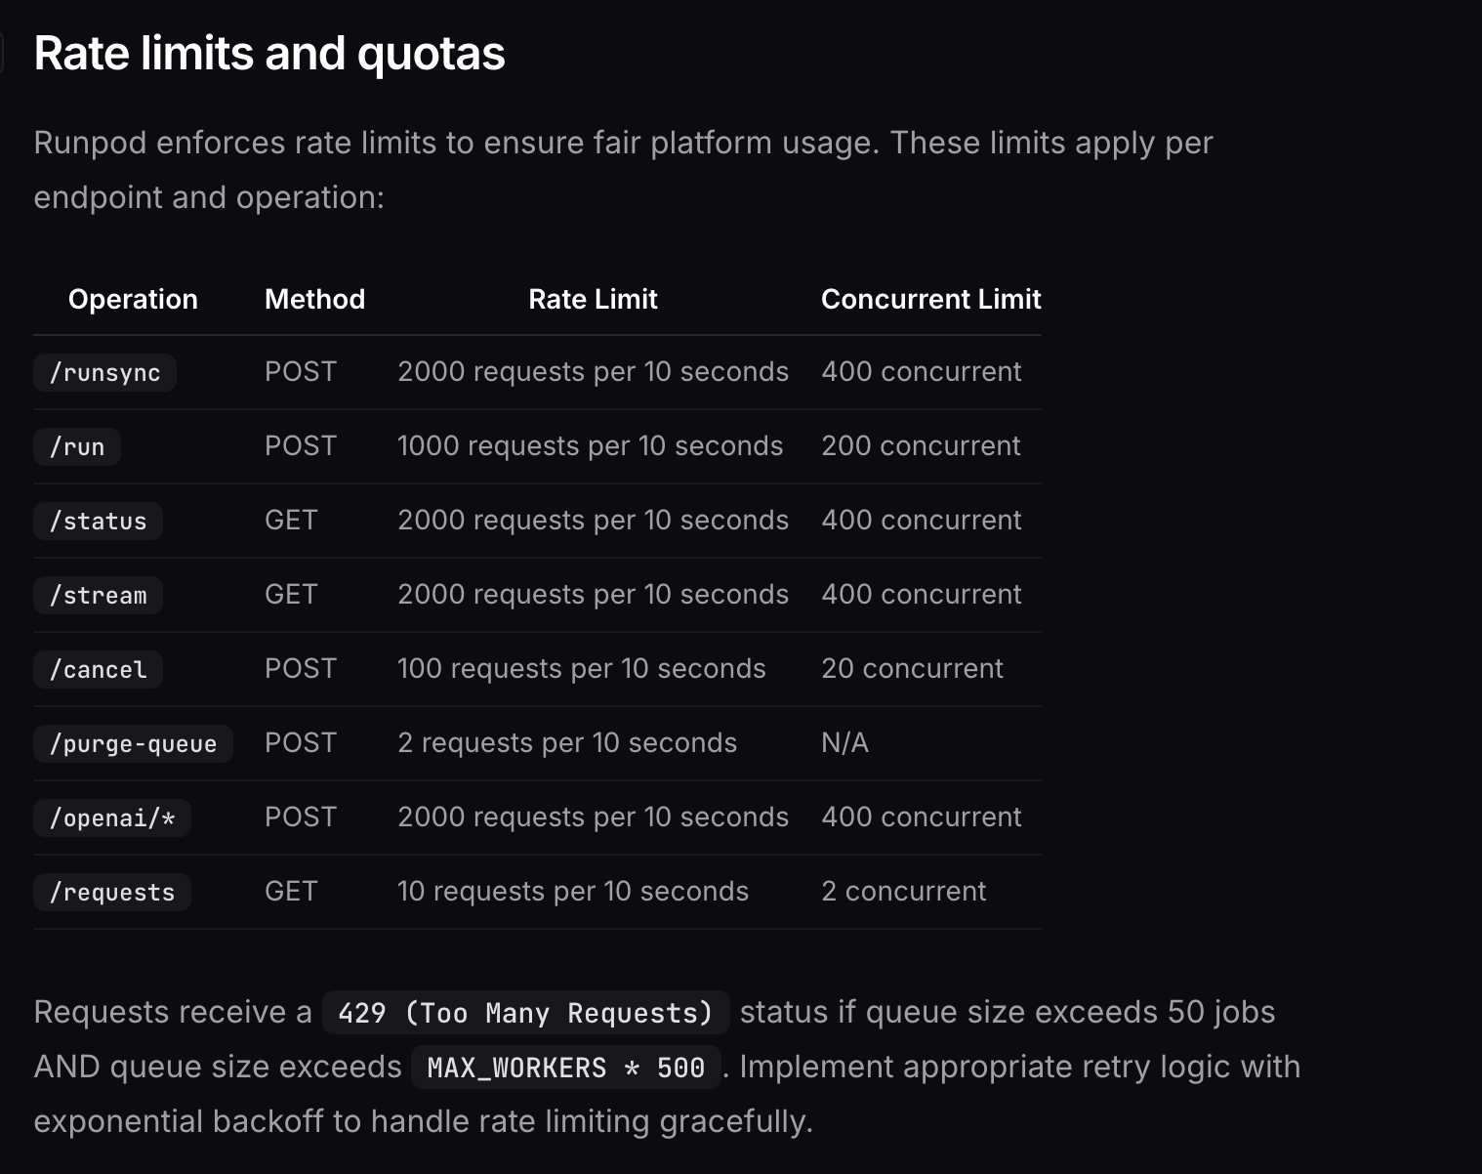The image size is (1482, 1174).
Task: Click the Rate Limit column header
Action: [593, 299]
